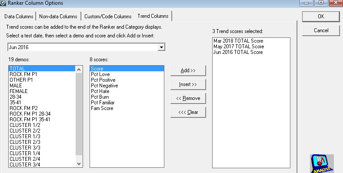This screenshot has width=343, height=173.
Task: Switch to the Data Columns tab
Action: pyautogui.click(x=19, y=17)
